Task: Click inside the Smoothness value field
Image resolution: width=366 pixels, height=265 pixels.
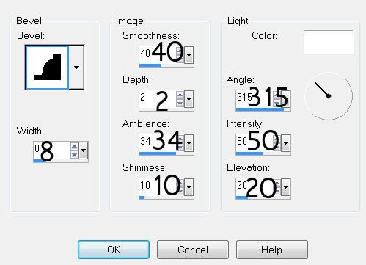Action: point(158,55)
